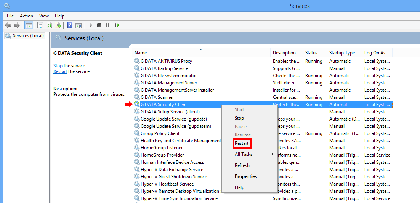Toggle Show/Hide Action Pane toolbar icon

pos(78,25)
